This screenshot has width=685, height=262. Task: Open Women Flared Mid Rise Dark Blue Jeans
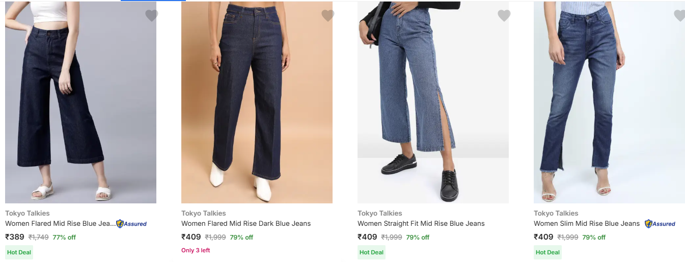click(x=246, y=223)
